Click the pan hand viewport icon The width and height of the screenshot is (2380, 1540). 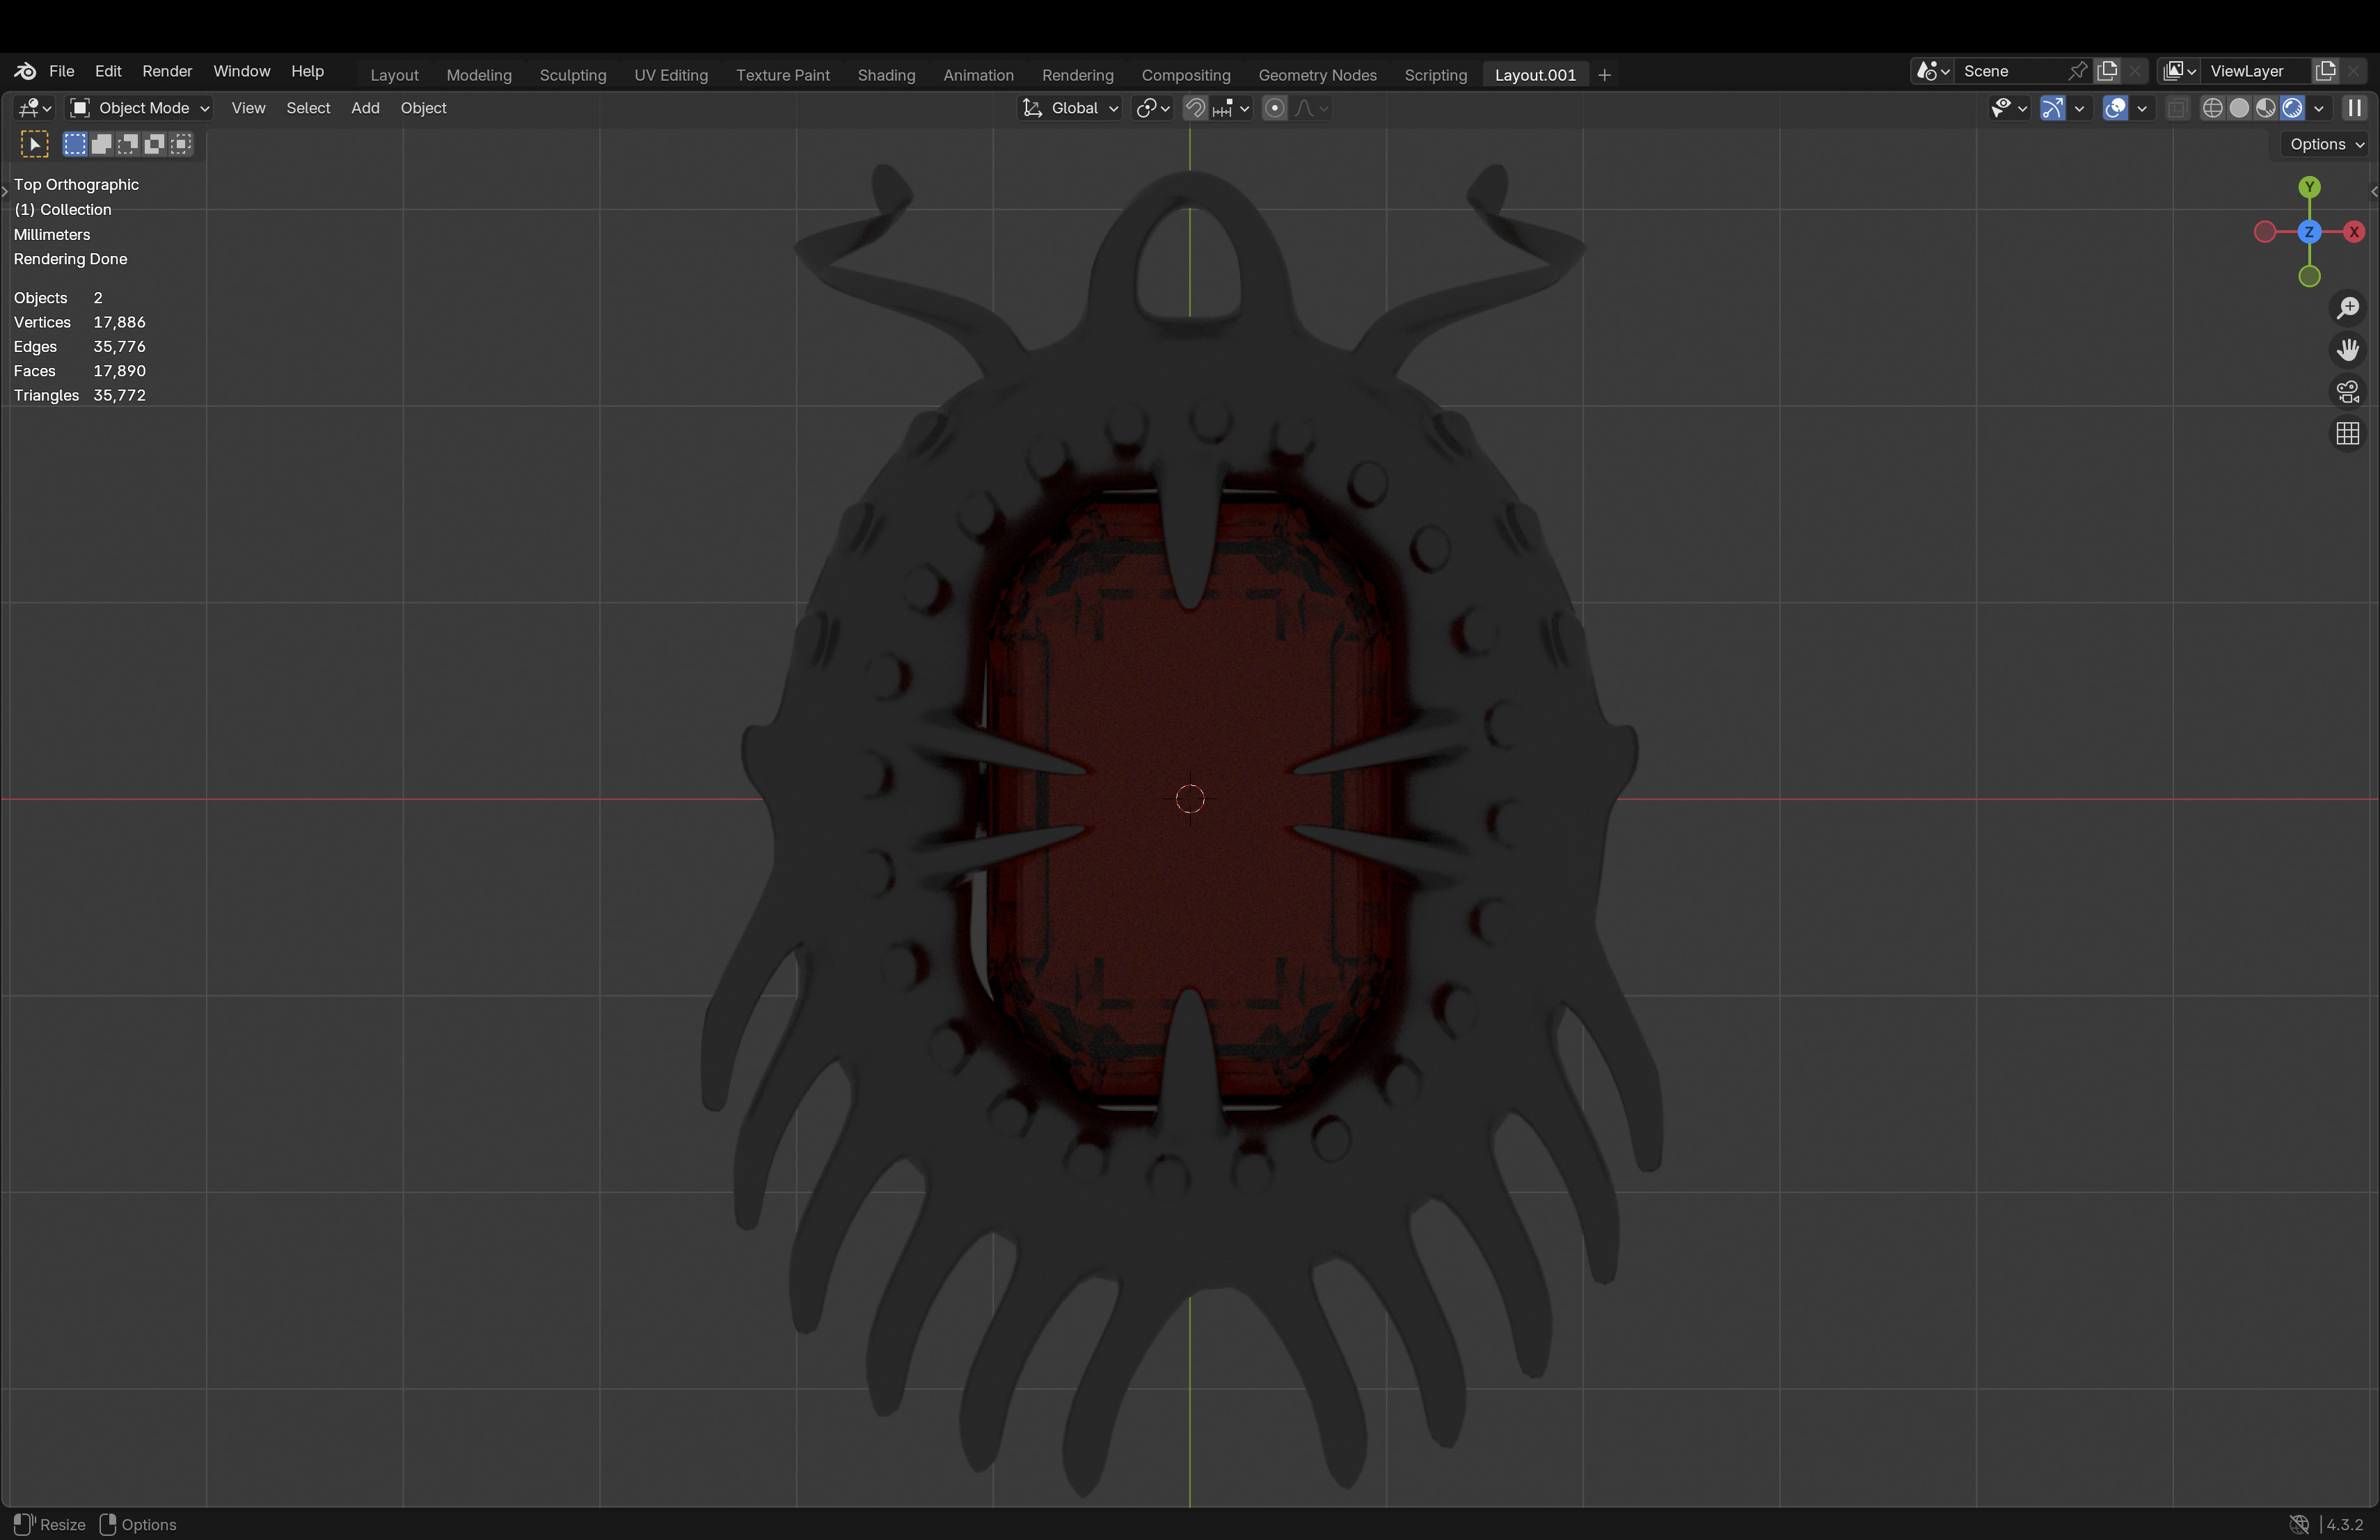pos(2347,350)
